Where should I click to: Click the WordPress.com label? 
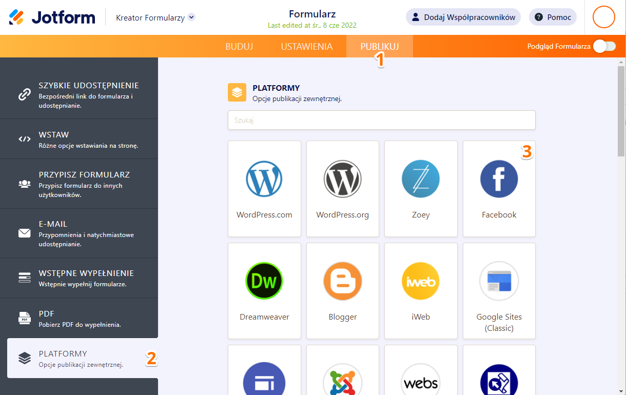(264, 215)
